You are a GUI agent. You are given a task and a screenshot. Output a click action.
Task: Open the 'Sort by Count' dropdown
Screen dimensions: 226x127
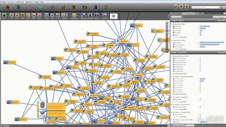click(x=177, y=17)
